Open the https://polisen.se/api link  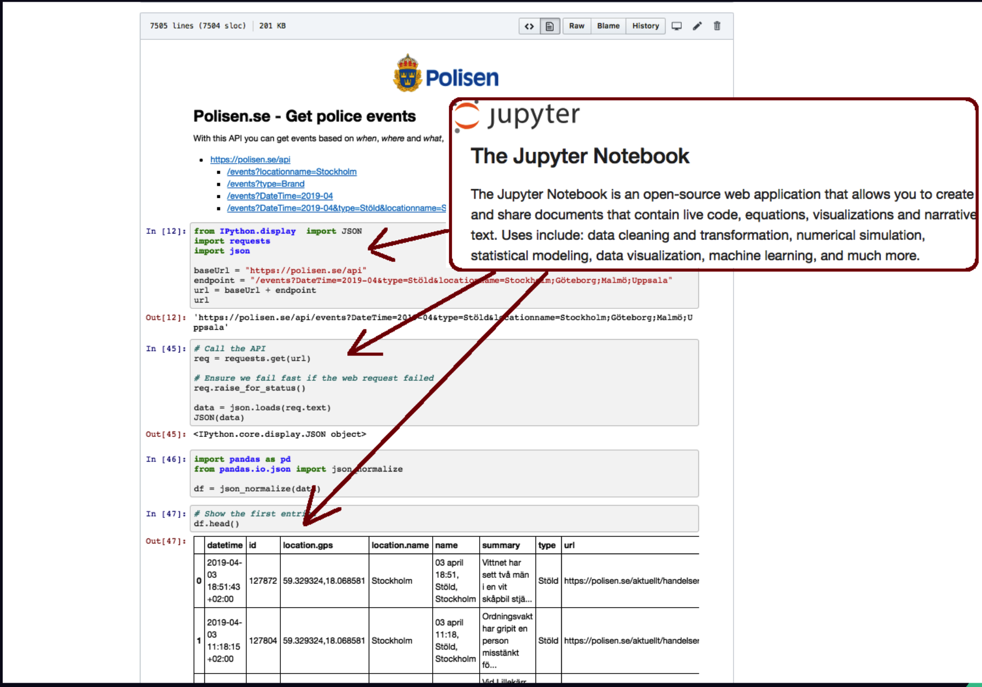(250, 159)
